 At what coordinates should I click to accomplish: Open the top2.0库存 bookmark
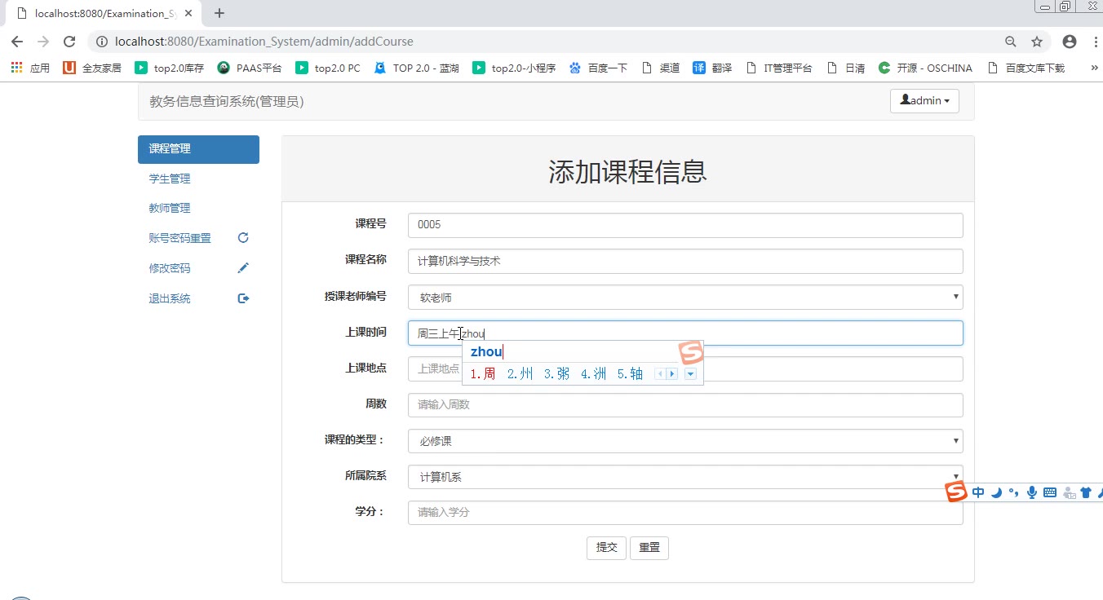coord(170,68)
